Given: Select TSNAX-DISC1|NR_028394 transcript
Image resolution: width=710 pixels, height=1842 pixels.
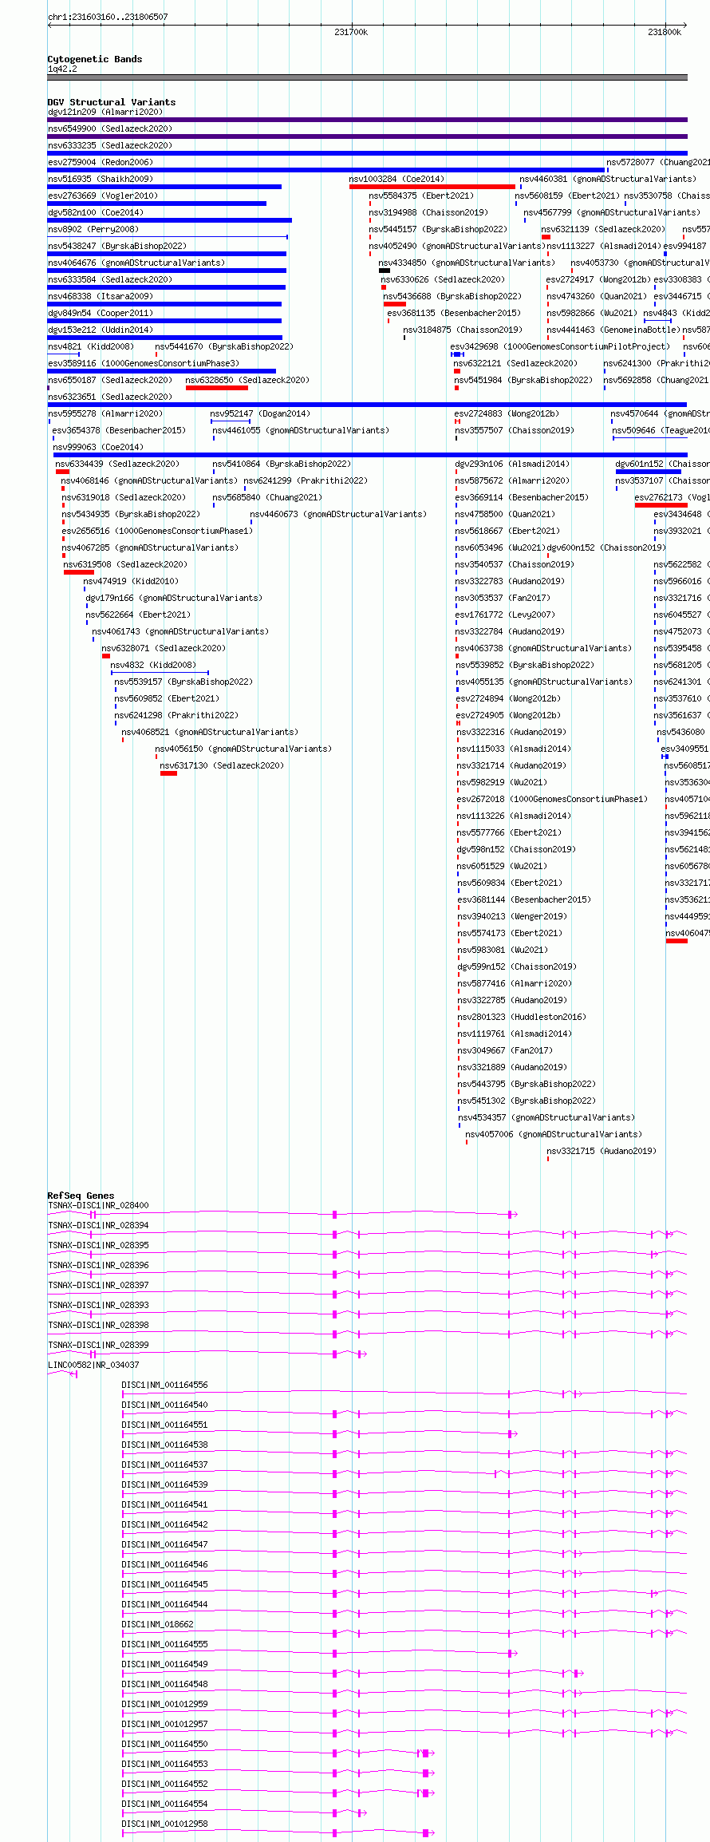Looking at the screenshot, I should [367, 1234].
